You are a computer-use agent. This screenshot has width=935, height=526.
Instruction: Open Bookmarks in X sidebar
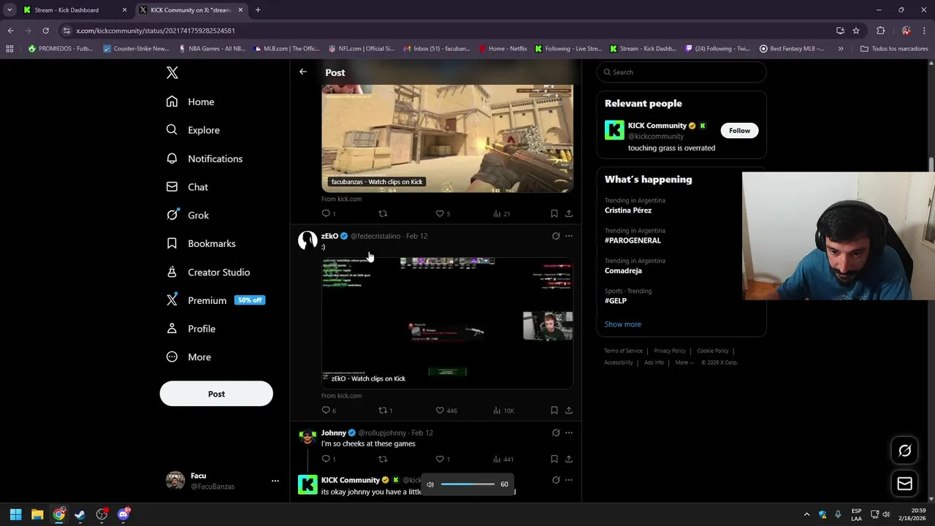[x=201, y=243]
